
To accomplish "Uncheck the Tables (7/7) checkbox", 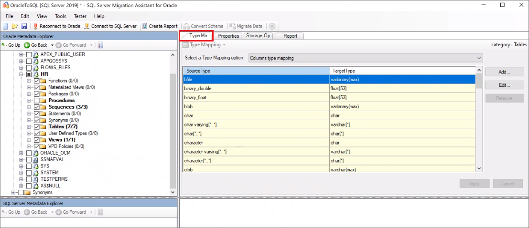I will pyautogui.click(x=37, y=126).
